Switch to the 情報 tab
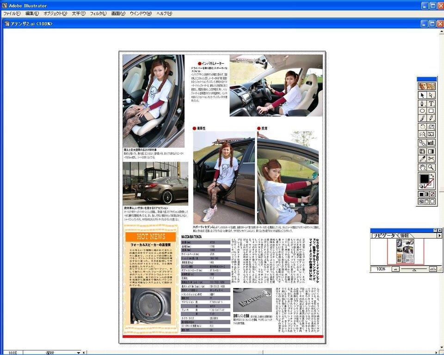 pos(404,236)
